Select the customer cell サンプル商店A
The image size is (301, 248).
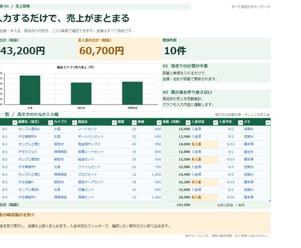(29, 129)
